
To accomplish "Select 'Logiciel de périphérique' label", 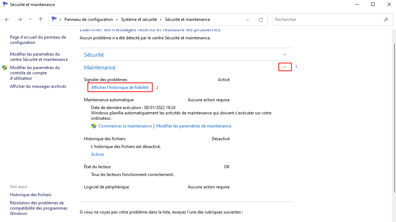I will (x=106, y=187).
